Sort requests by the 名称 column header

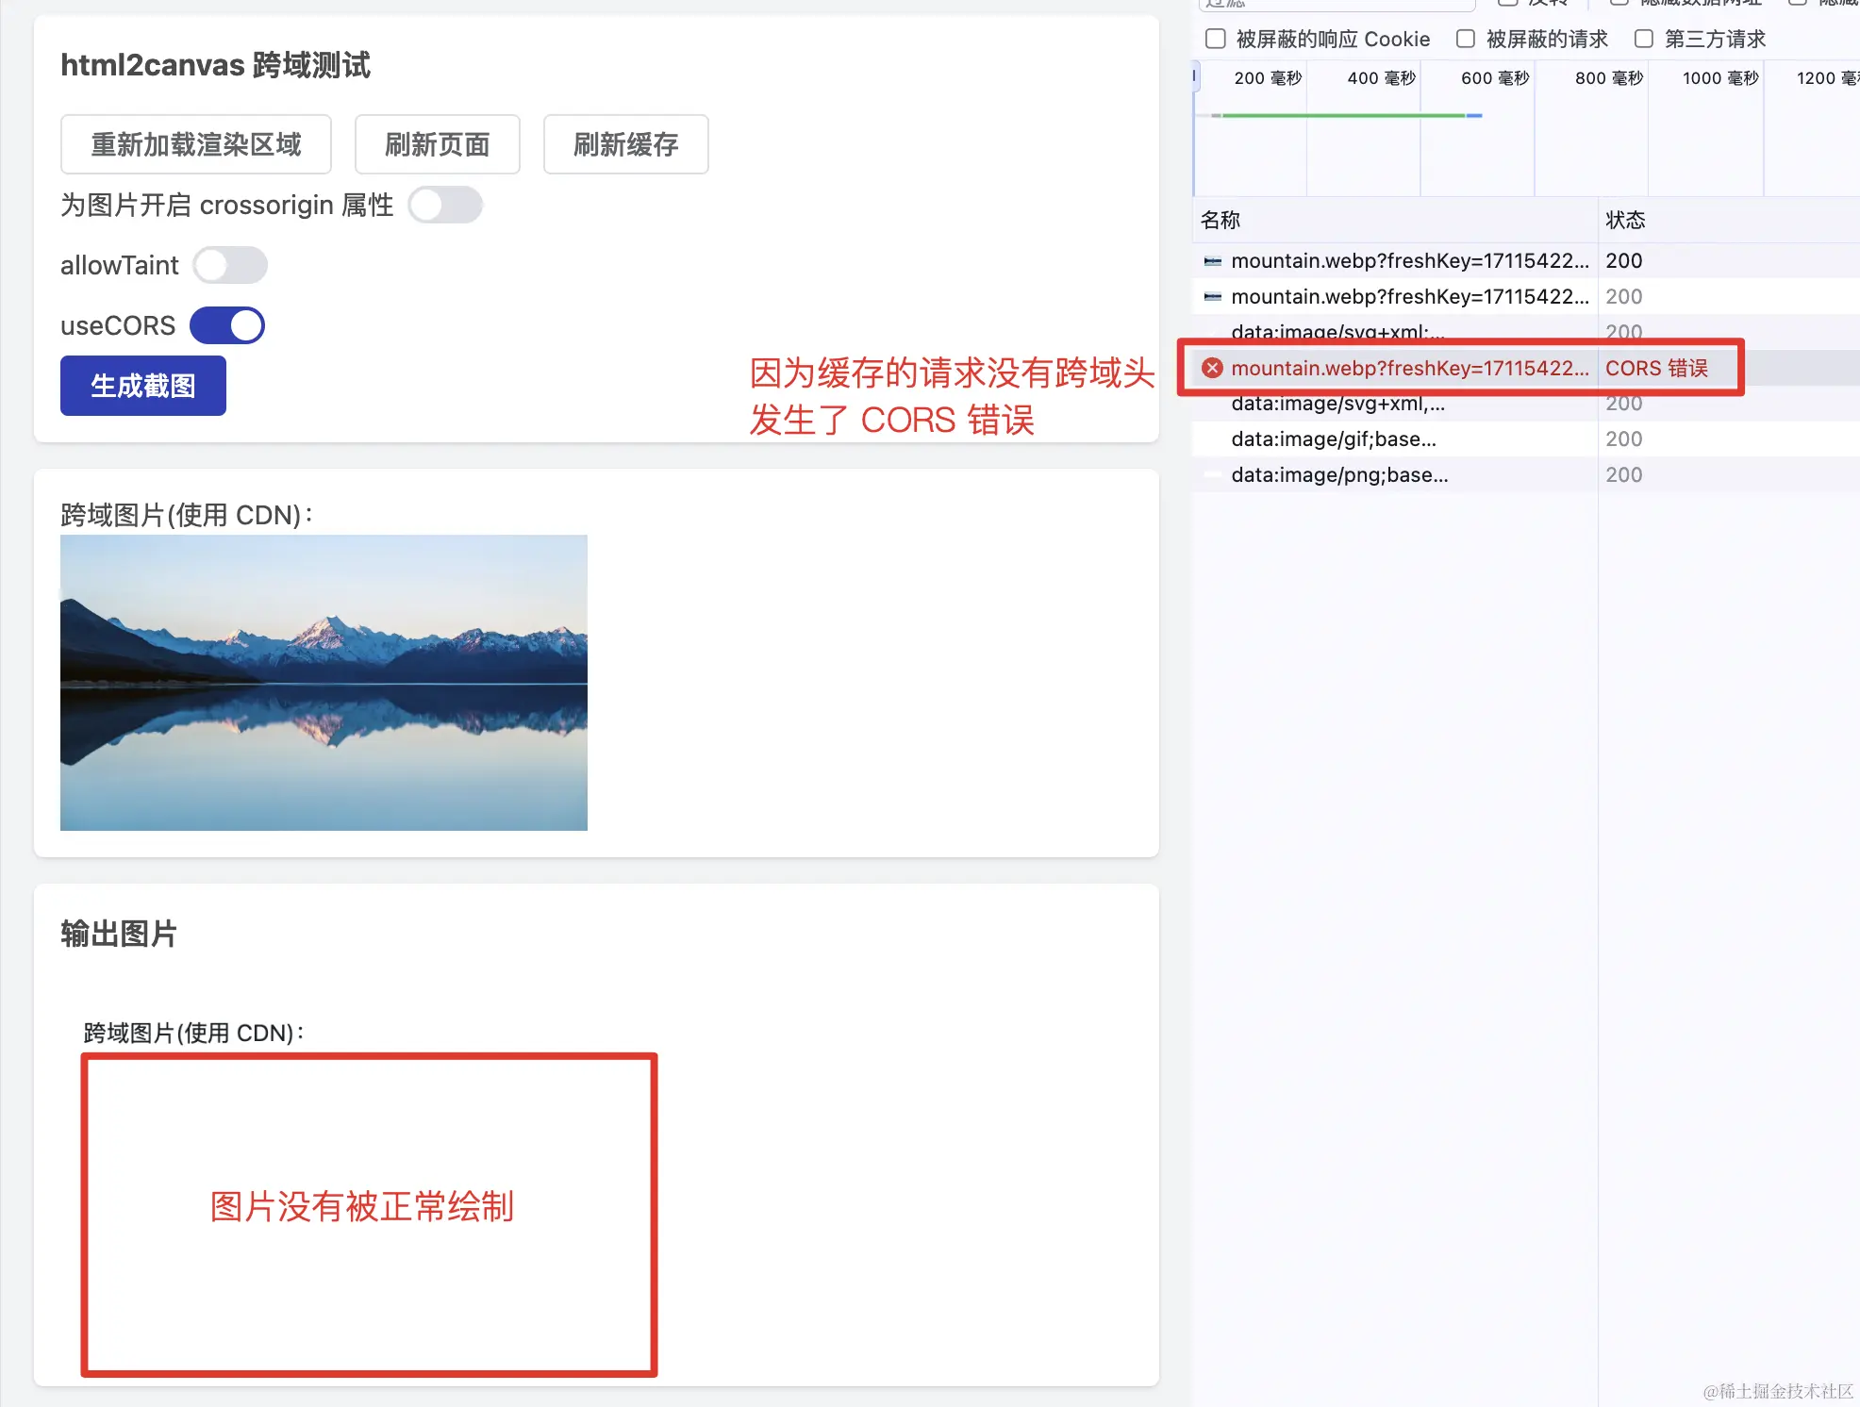1221,220
